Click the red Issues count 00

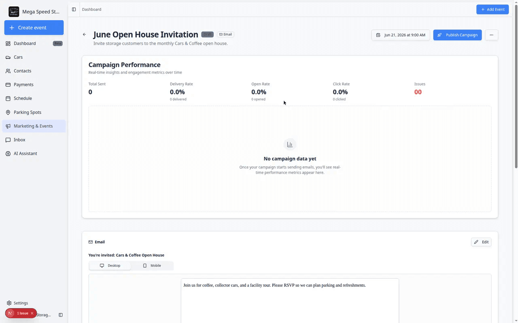pyautogui.click(x=418, y=92)
